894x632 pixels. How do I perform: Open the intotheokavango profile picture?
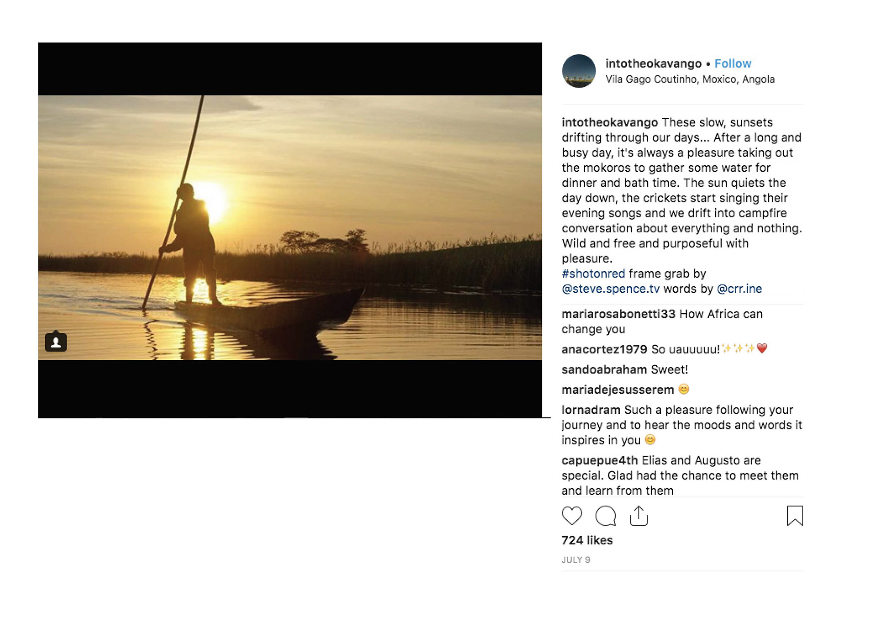(x=579, y=71)
